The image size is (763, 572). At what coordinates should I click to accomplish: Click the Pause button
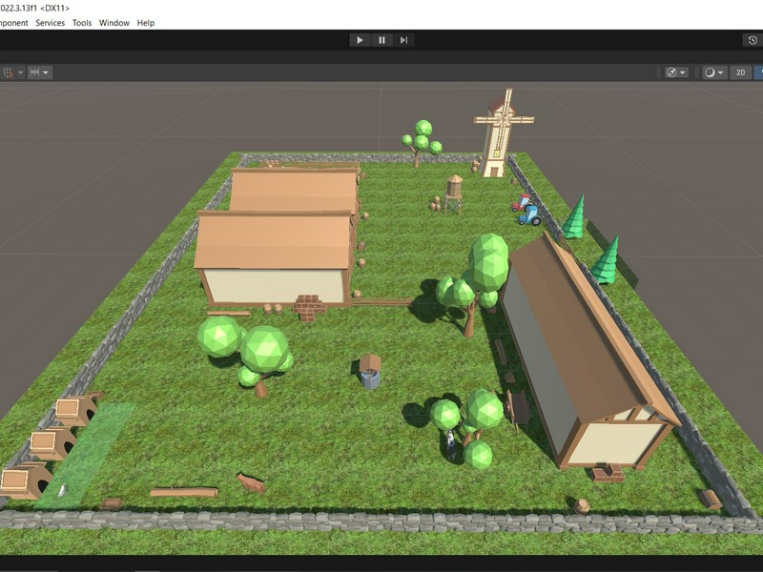(x=381, y=40)
